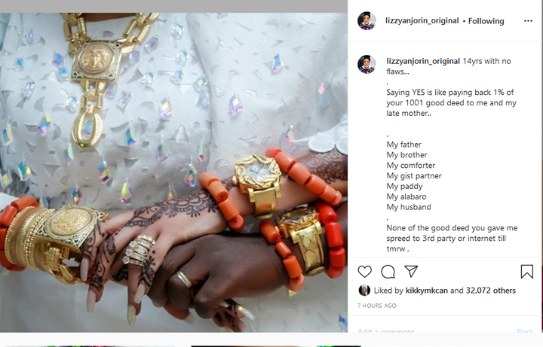Open lizzyanjorin_original username in caption

coord(423,61)
